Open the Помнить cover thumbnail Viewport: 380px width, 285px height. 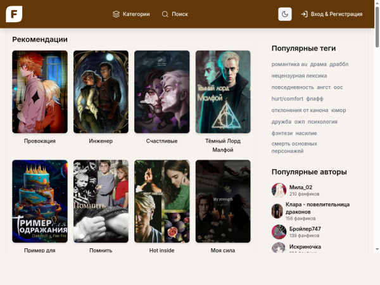click(x=101, y=201)
